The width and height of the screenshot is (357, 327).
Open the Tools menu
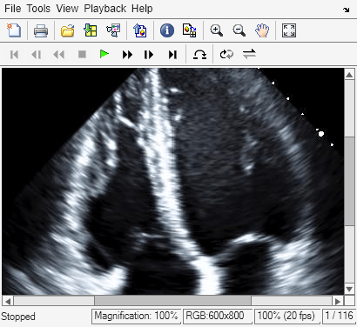pos(38,9)
